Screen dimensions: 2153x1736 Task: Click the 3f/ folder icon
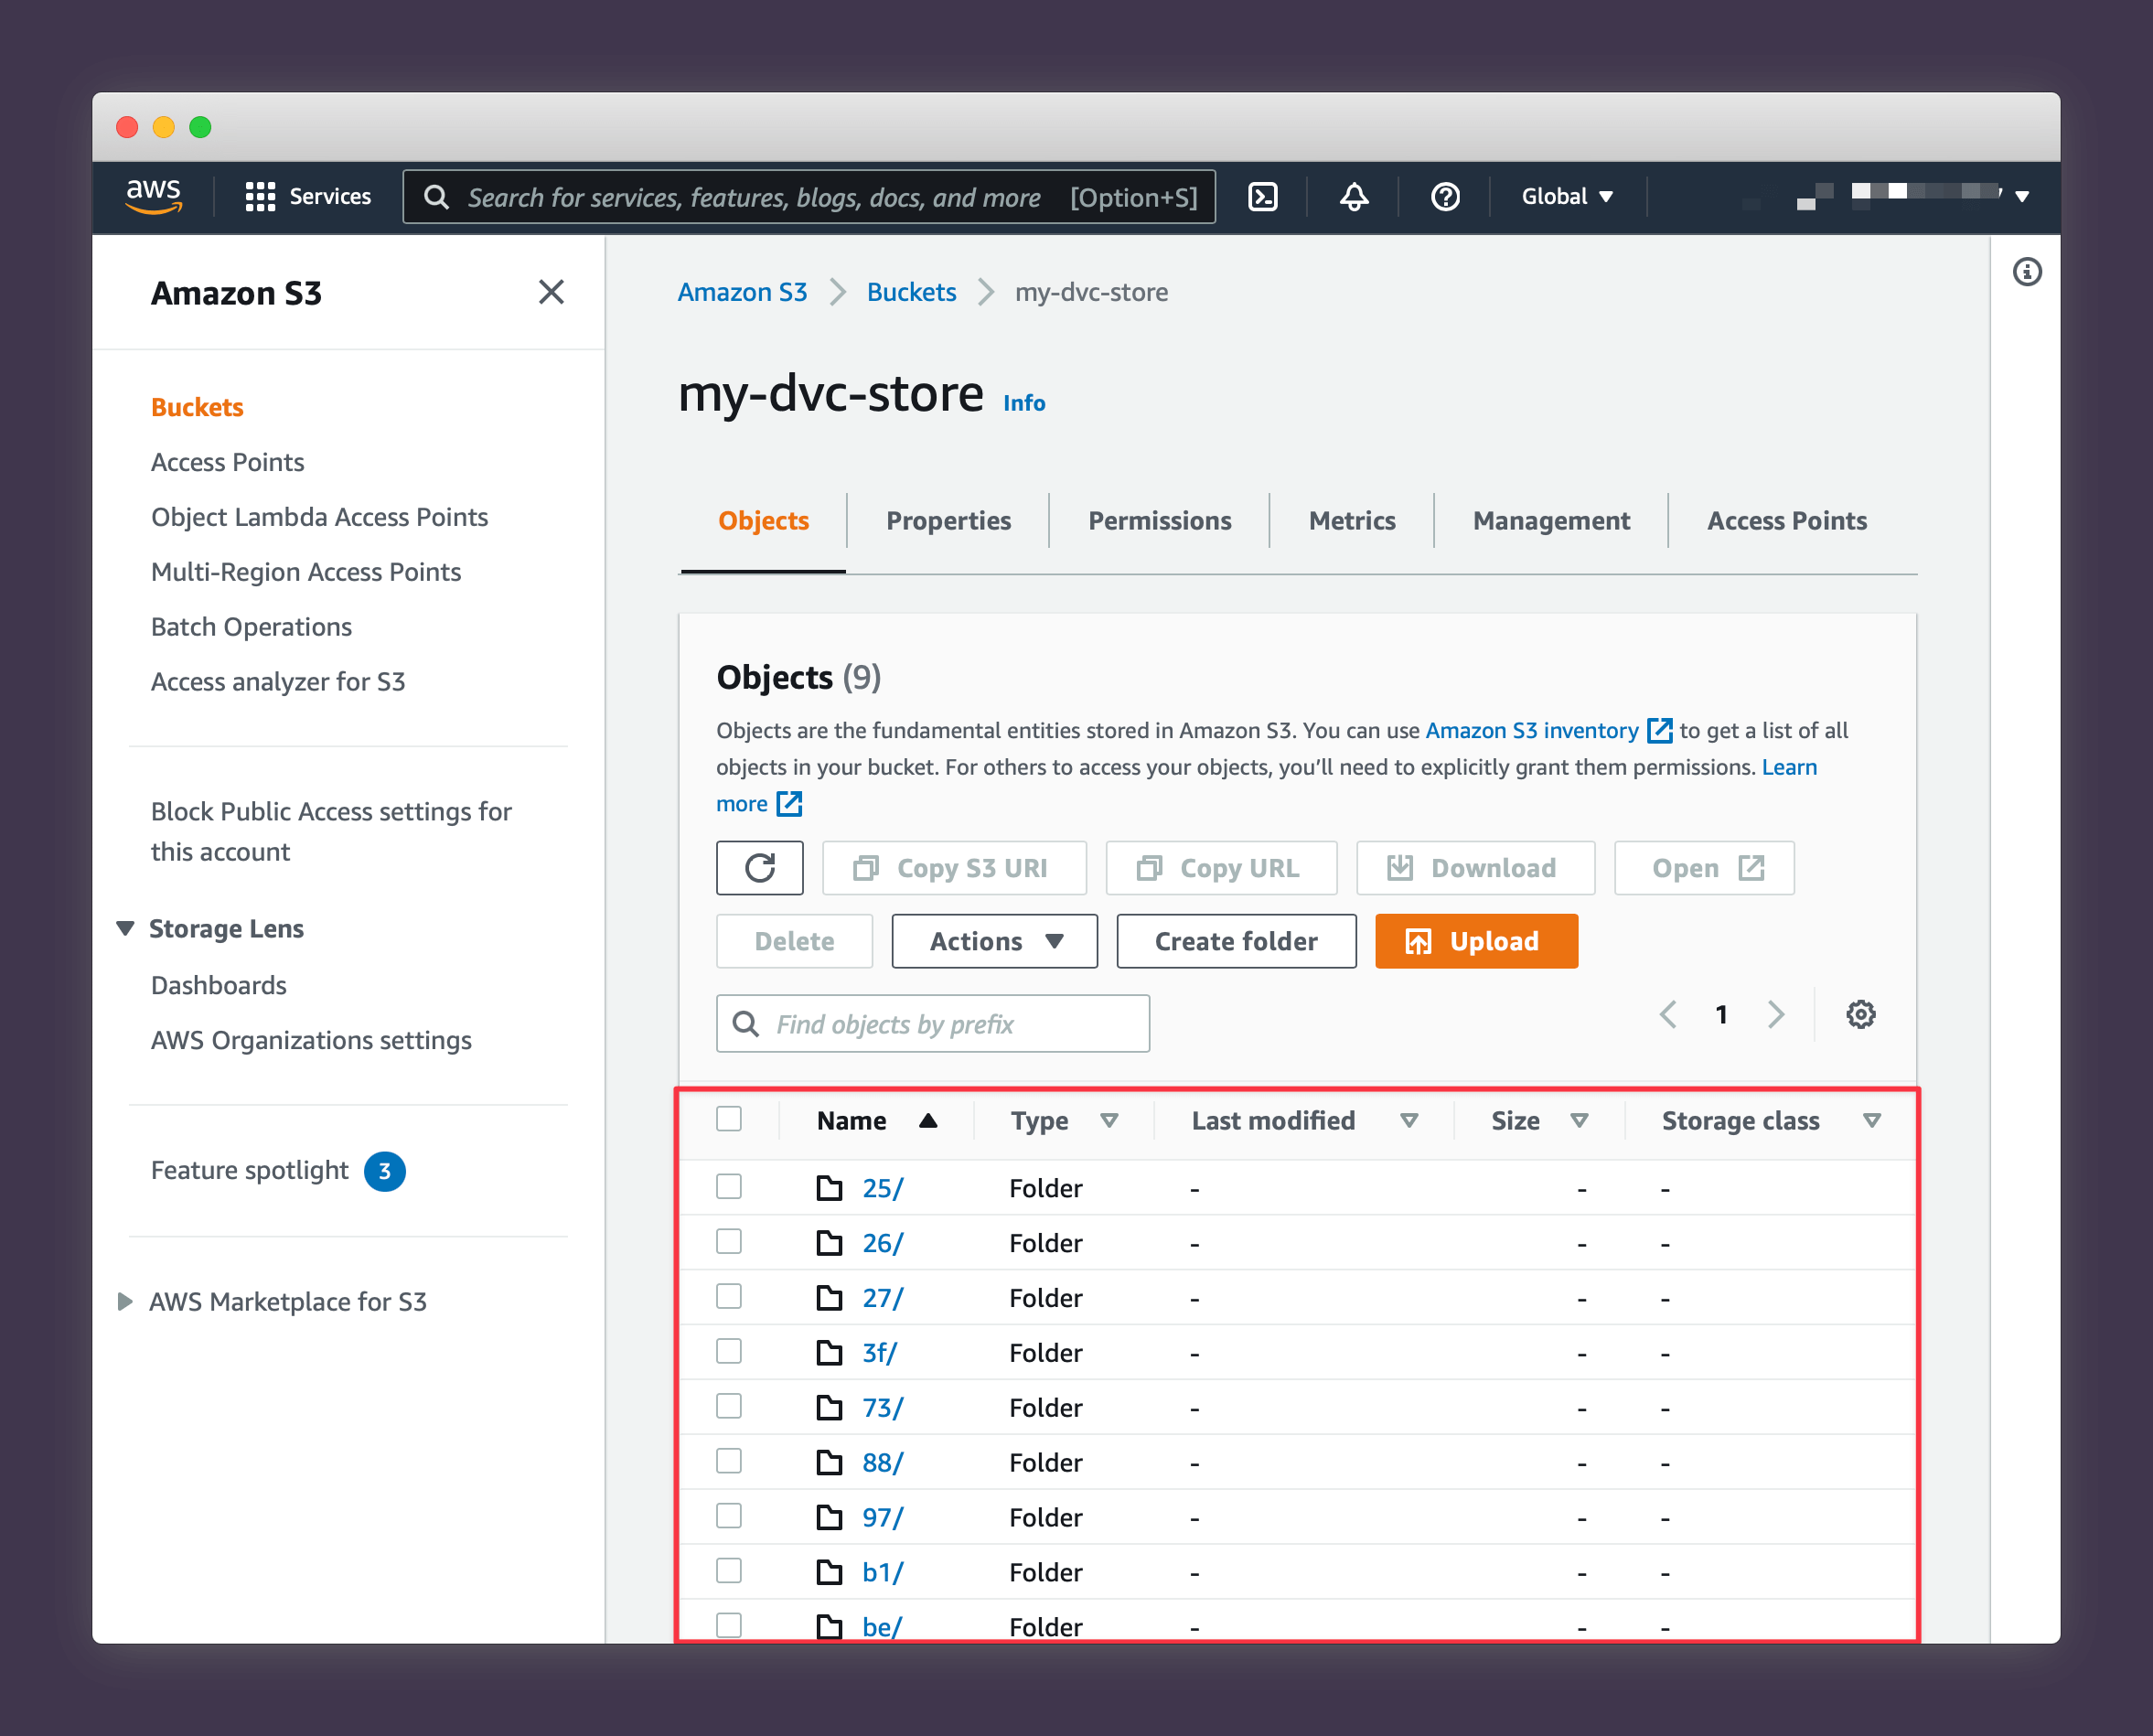[829, 1353]
